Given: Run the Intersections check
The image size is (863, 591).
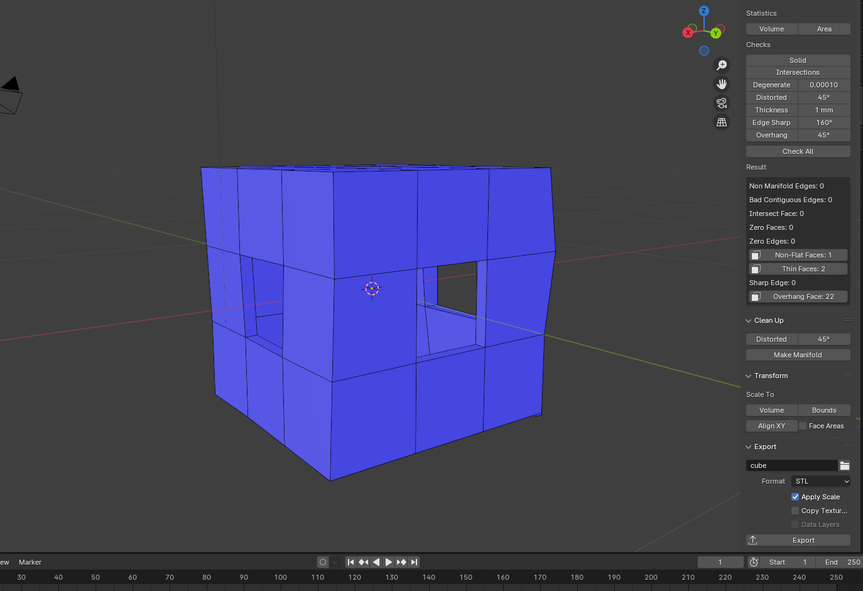Looking at the screenshot, I should [x=798, y=72].
